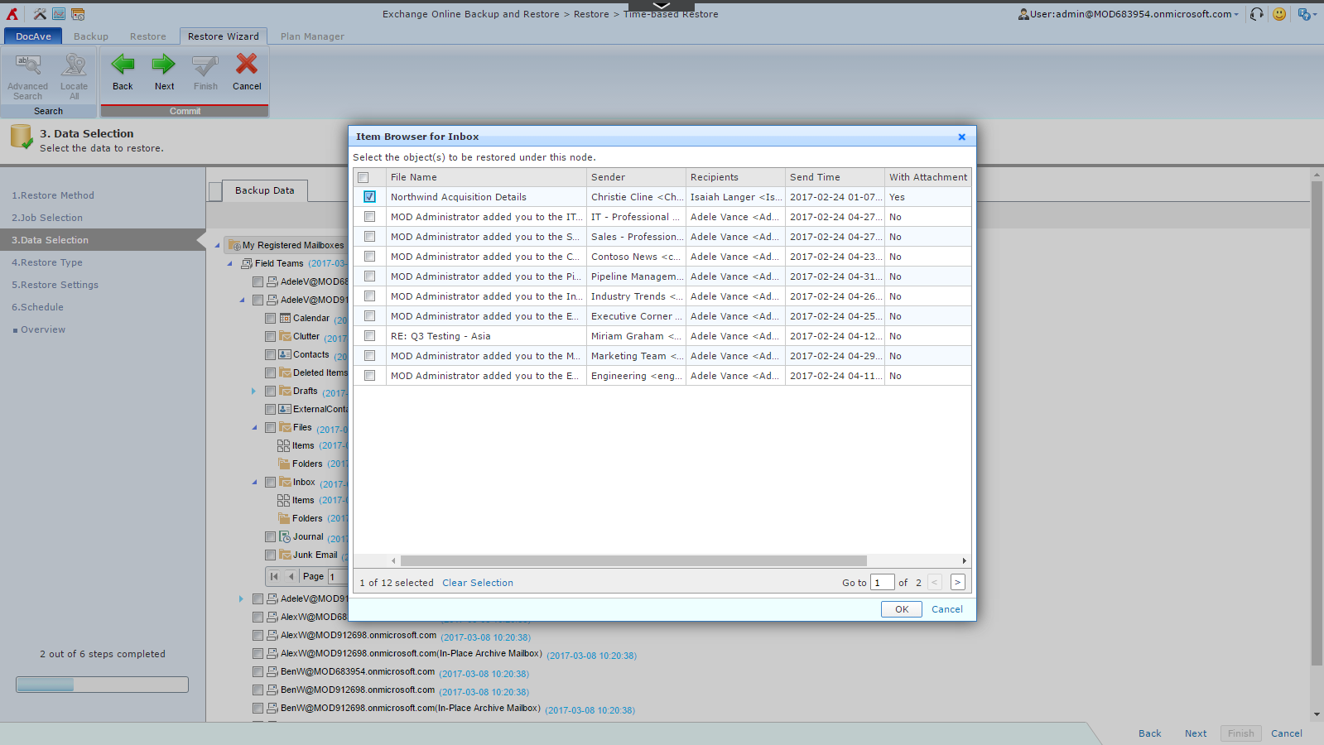Go to 1.Restore Method step
The height and width of the screenshot is (745, 1324).
click(53, 195)
